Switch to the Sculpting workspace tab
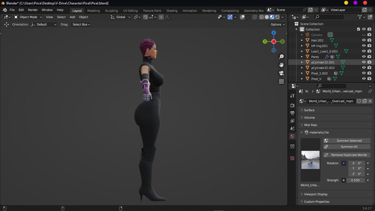This screenshot has width=375, height=211. (x=111, y=11)
